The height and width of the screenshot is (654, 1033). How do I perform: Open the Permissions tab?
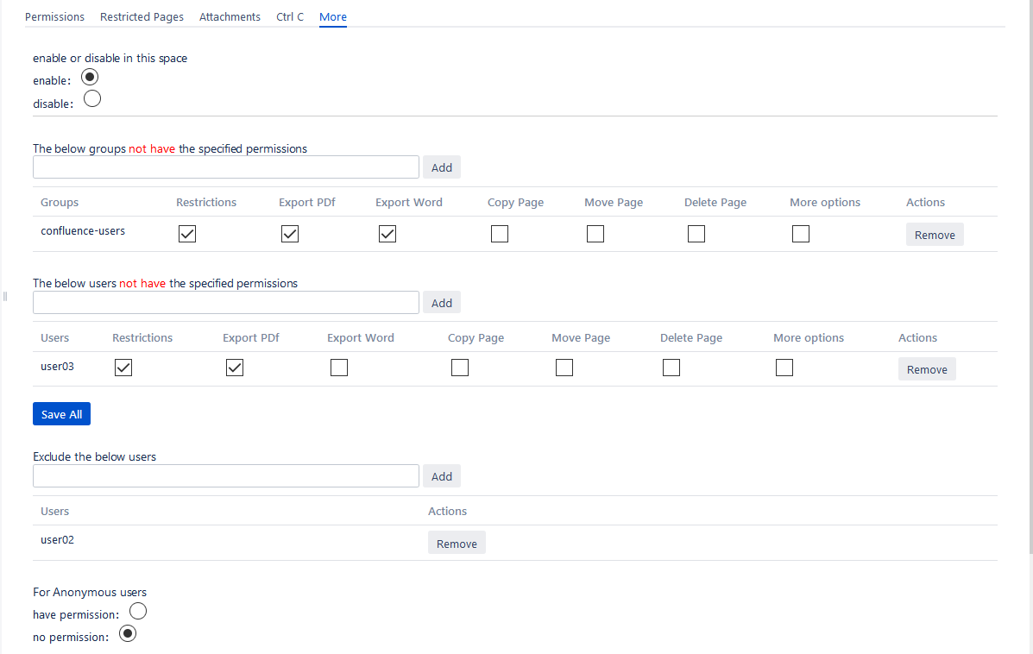pos(54,16)
